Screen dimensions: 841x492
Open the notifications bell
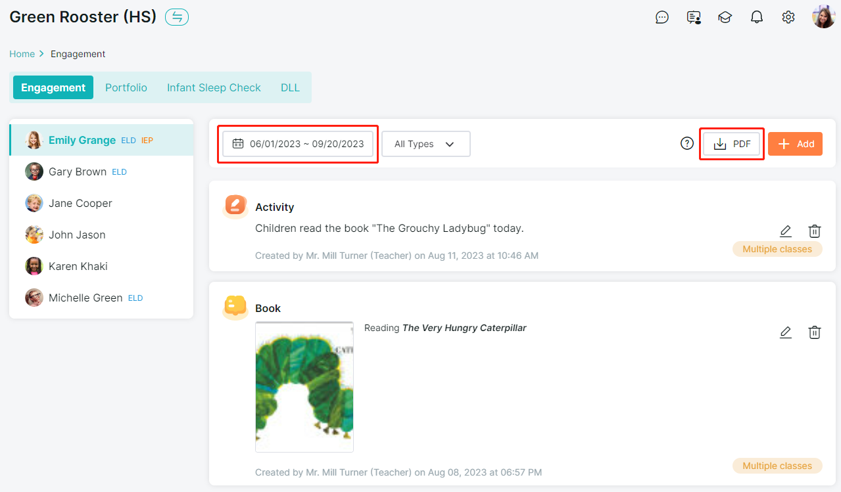tap(757, 18)
